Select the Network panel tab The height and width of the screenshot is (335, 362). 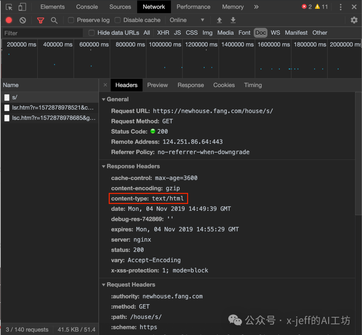[x=154, y=7]
